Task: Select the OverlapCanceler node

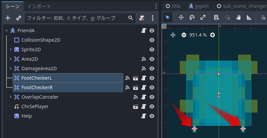Action: (x=40, y=97)
